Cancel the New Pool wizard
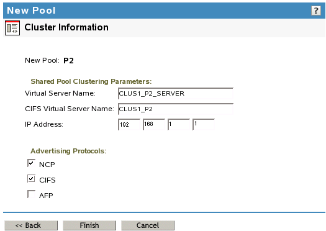The height and width of the screenshot is (231, 326). [x=148, y=225]
